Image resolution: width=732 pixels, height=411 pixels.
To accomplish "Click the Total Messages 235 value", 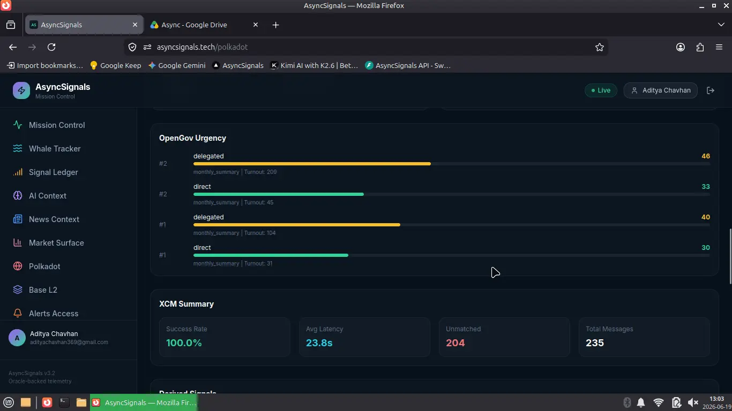I will coord(595,343).
